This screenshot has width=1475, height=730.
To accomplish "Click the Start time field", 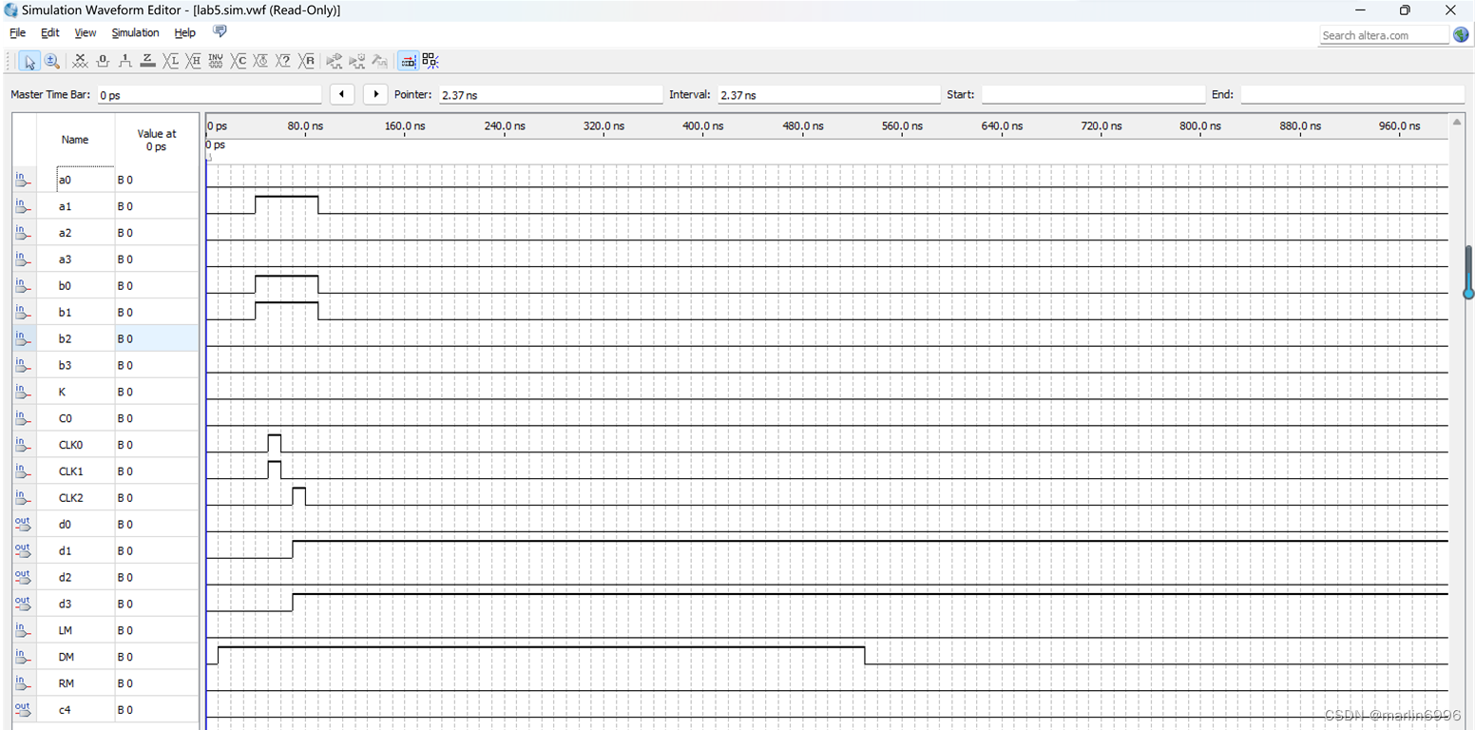I will tap(1093, 95).
